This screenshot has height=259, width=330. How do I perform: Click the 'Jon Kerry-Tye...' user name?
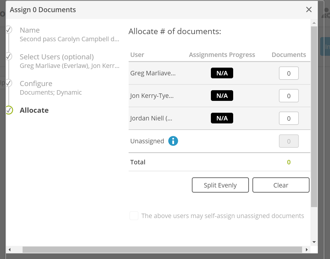tap(152, 96)
